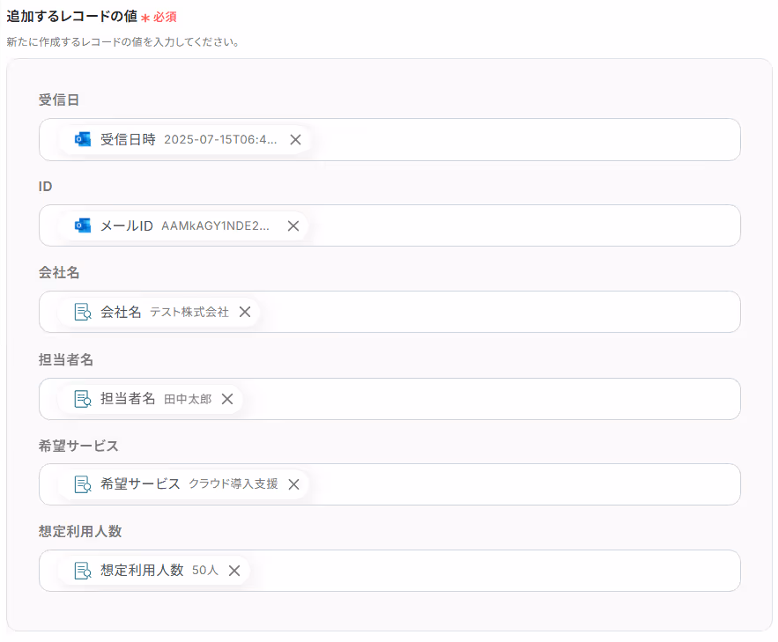Viewport: 778px width, 642px height.
Task: Remove the 会社名 テスト株式会社 chip
Action: [x=245, y=312]
